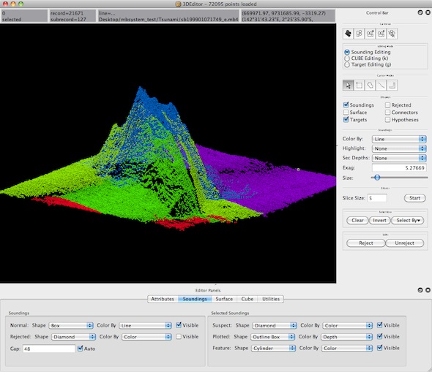Screen dimensions: 432x372
Task: Click the Slice Size input field
Action: [x=377, y=198]
